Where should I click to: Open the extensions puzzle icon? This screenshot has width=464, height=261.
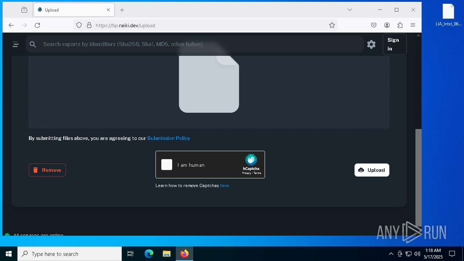pyautogui.click(x=400, y=25)
